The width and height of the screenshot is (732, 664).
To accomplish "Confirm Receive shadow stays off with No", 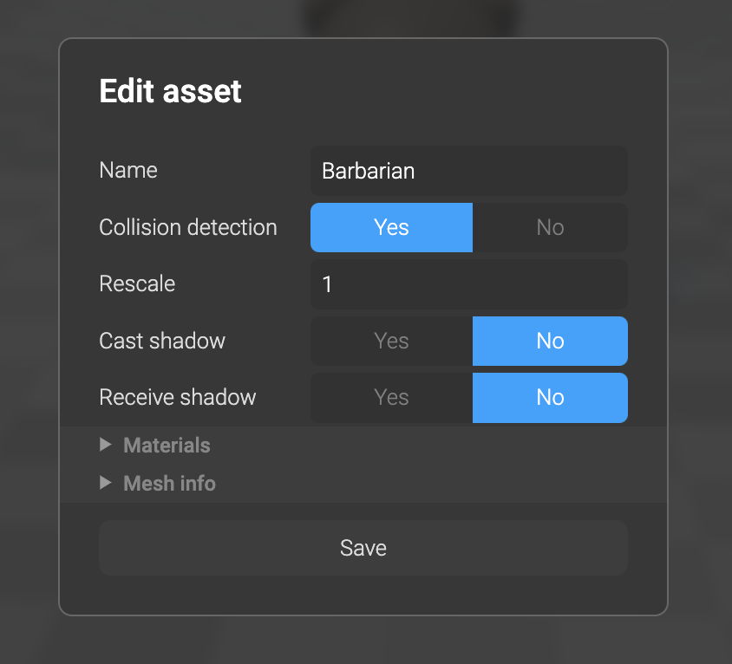I will click(x=550, y=398).
